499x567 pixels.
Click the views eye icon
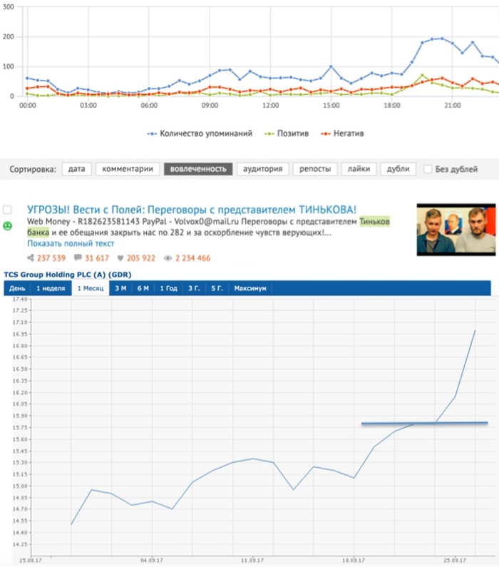[x=168, y=258]
